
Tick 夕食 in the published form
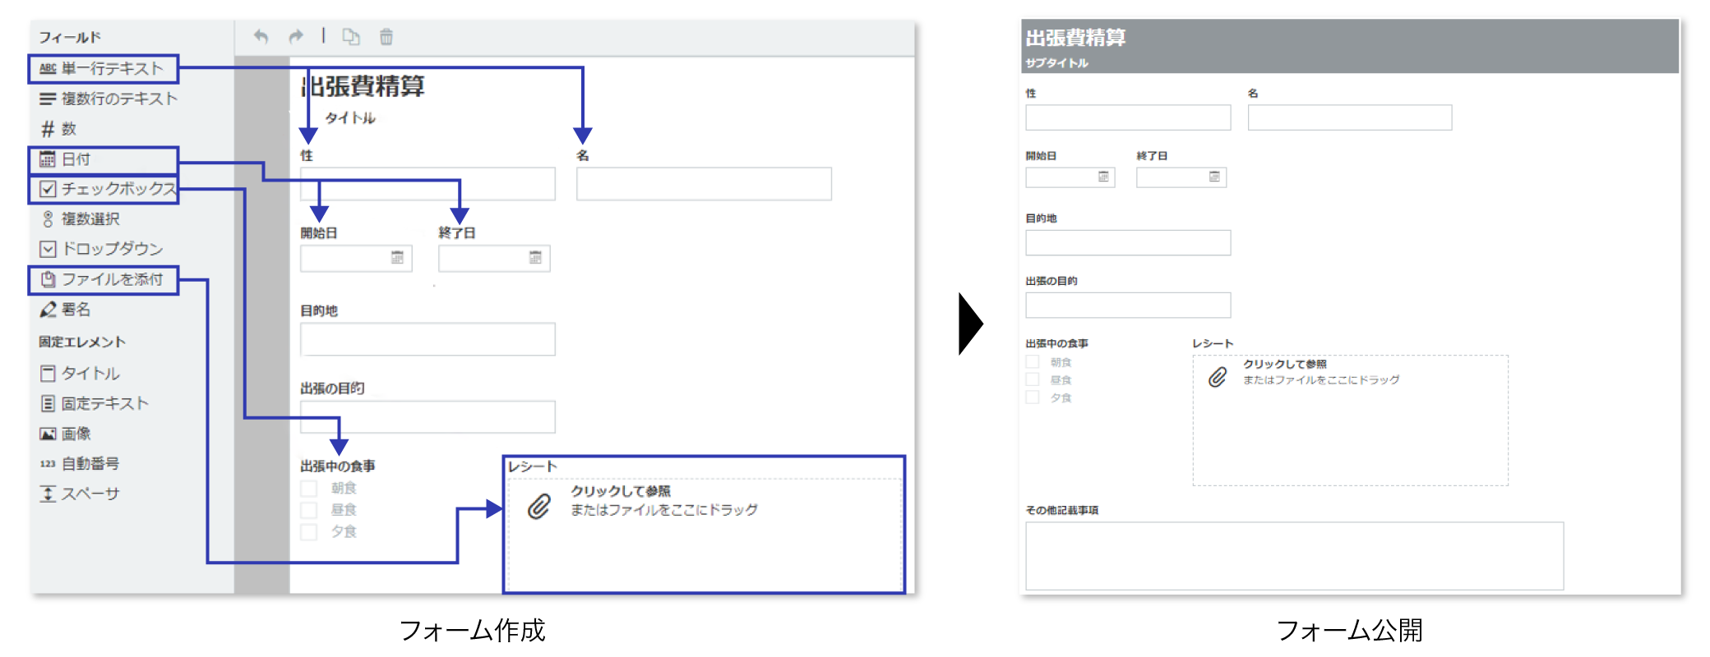(x=1033, y=397)
